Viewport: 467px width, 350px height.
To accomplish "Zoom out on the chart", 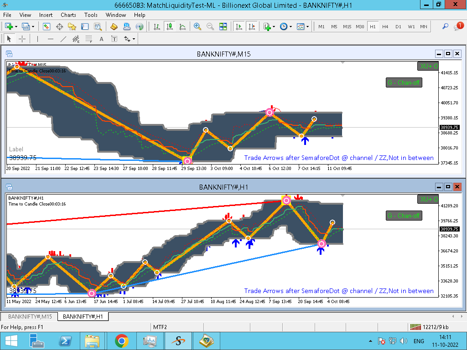I will [210, 26].
